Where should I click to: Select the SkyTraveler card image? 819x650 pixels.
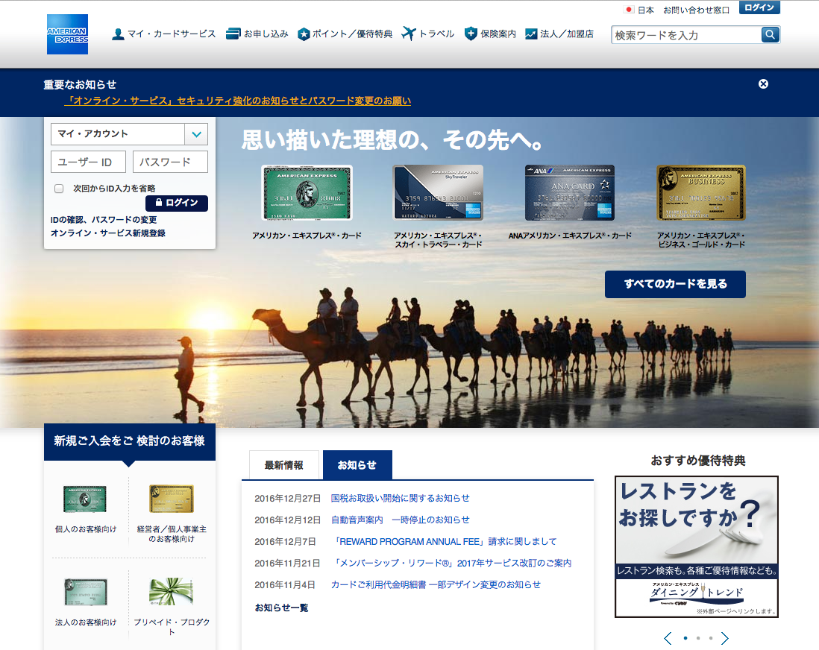click(439, 192)
